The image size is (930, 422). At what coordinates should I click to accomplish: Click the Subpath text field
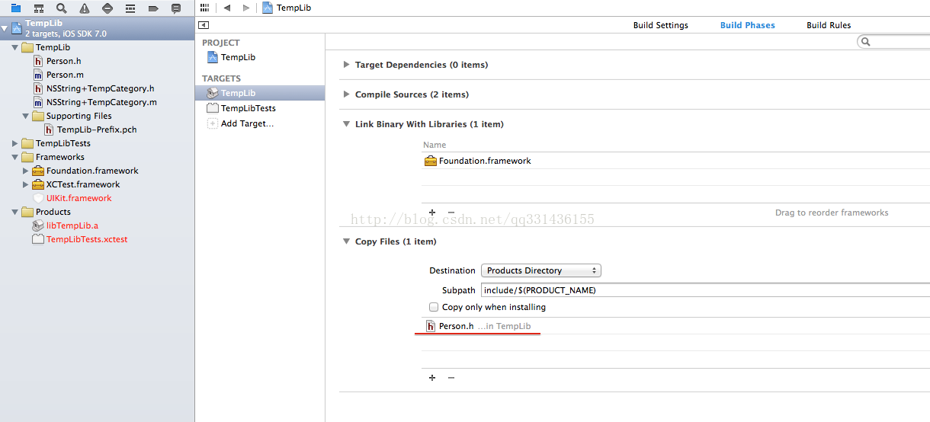705,290
